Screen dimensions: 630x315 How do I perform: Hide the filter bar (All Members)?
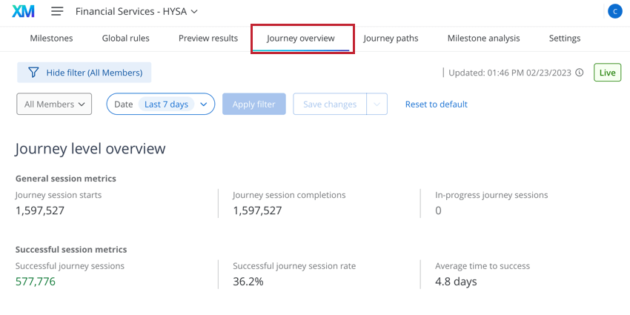pyautogui.click(x=84, y=73)
